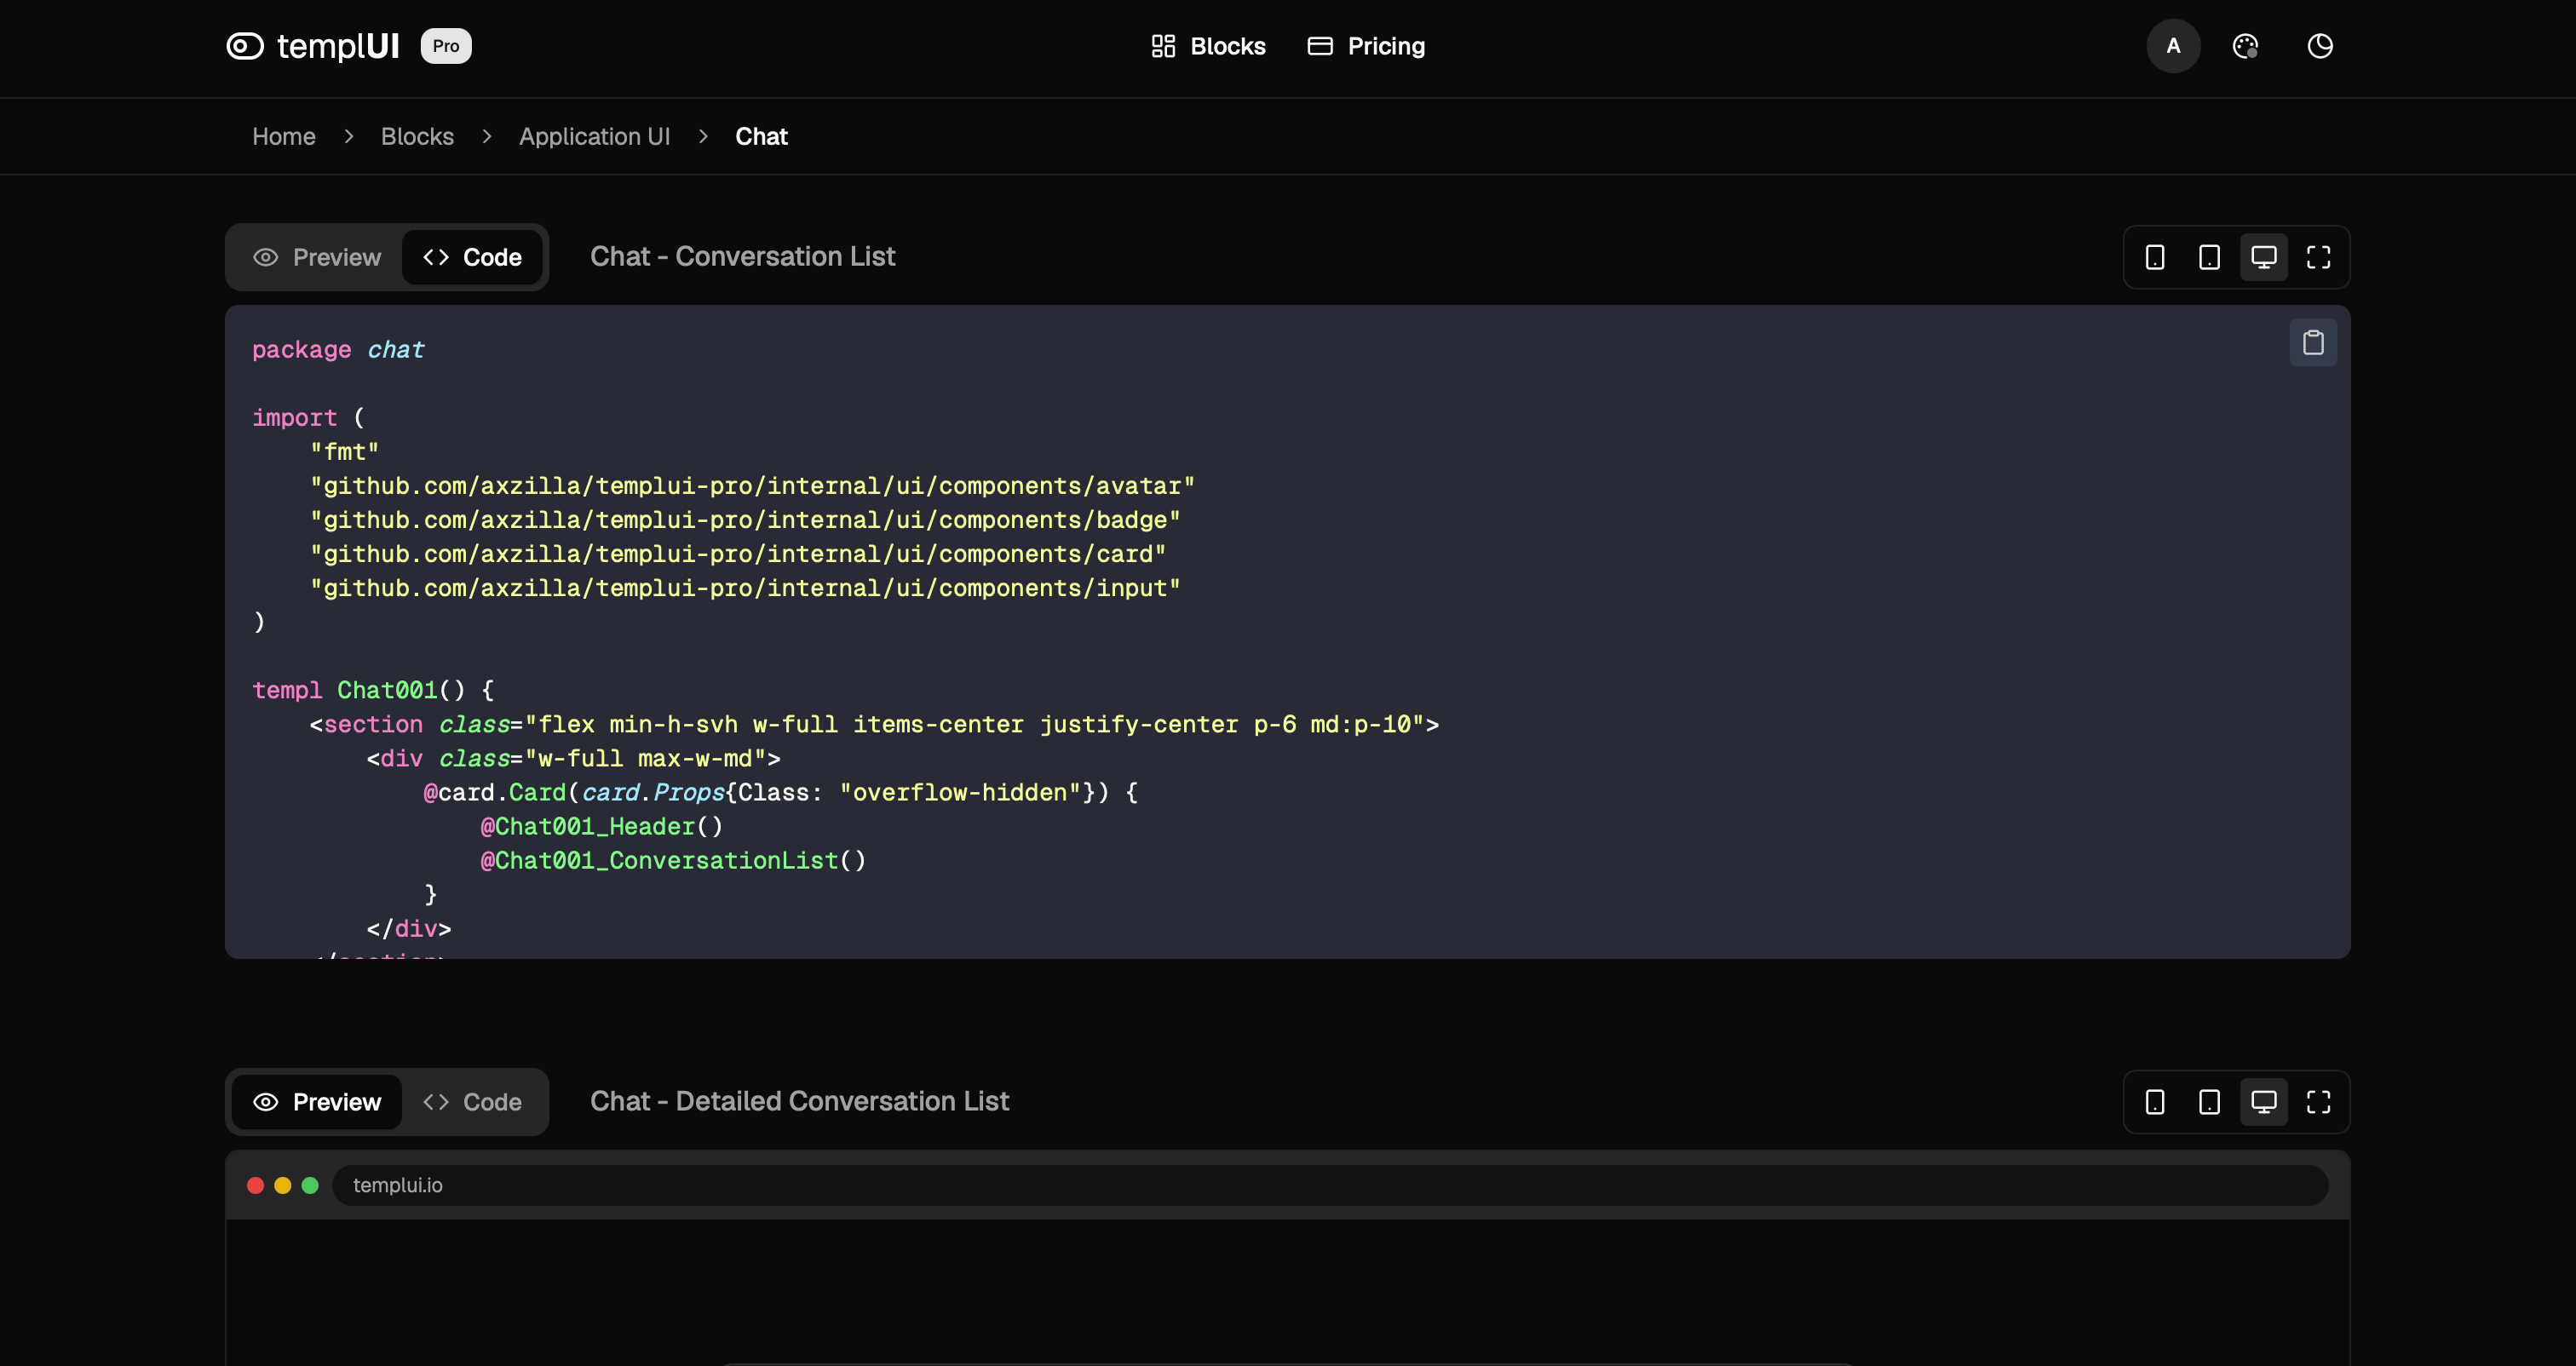Open the theme palette icon
Screen dimensions: 2576x1366
(x=2245, y=46)
